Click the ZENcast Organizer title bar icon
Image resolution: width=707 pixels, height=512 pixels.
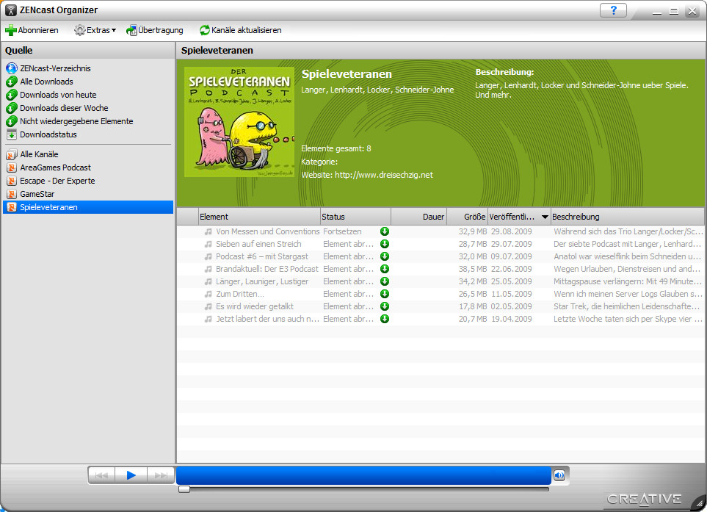tap(11, 10)
